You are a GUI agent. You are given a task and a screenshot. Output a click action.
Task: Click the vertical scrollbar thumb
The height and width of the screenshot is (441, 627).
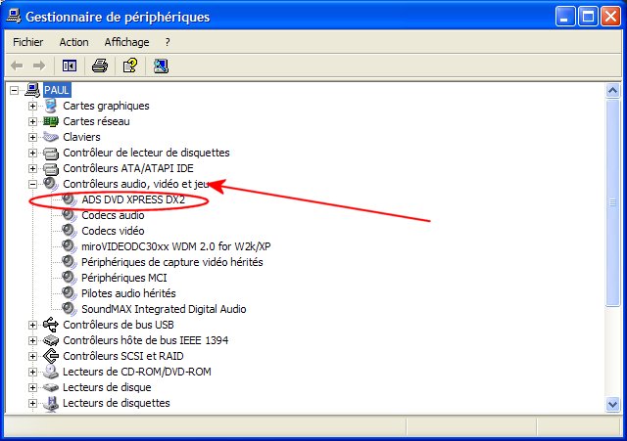(x=612, y=202)
